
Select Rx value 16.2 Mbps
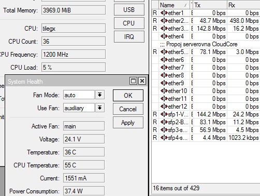pyautogui.click(x=246, y=29)
